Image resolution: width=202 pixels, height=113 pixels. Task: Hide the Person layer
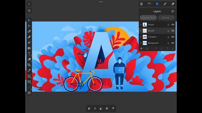point(173,24)
